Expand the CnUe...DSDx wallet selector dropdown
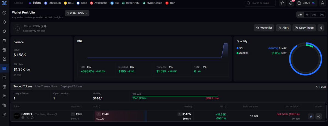328x126 pixels. click(77, 13)
